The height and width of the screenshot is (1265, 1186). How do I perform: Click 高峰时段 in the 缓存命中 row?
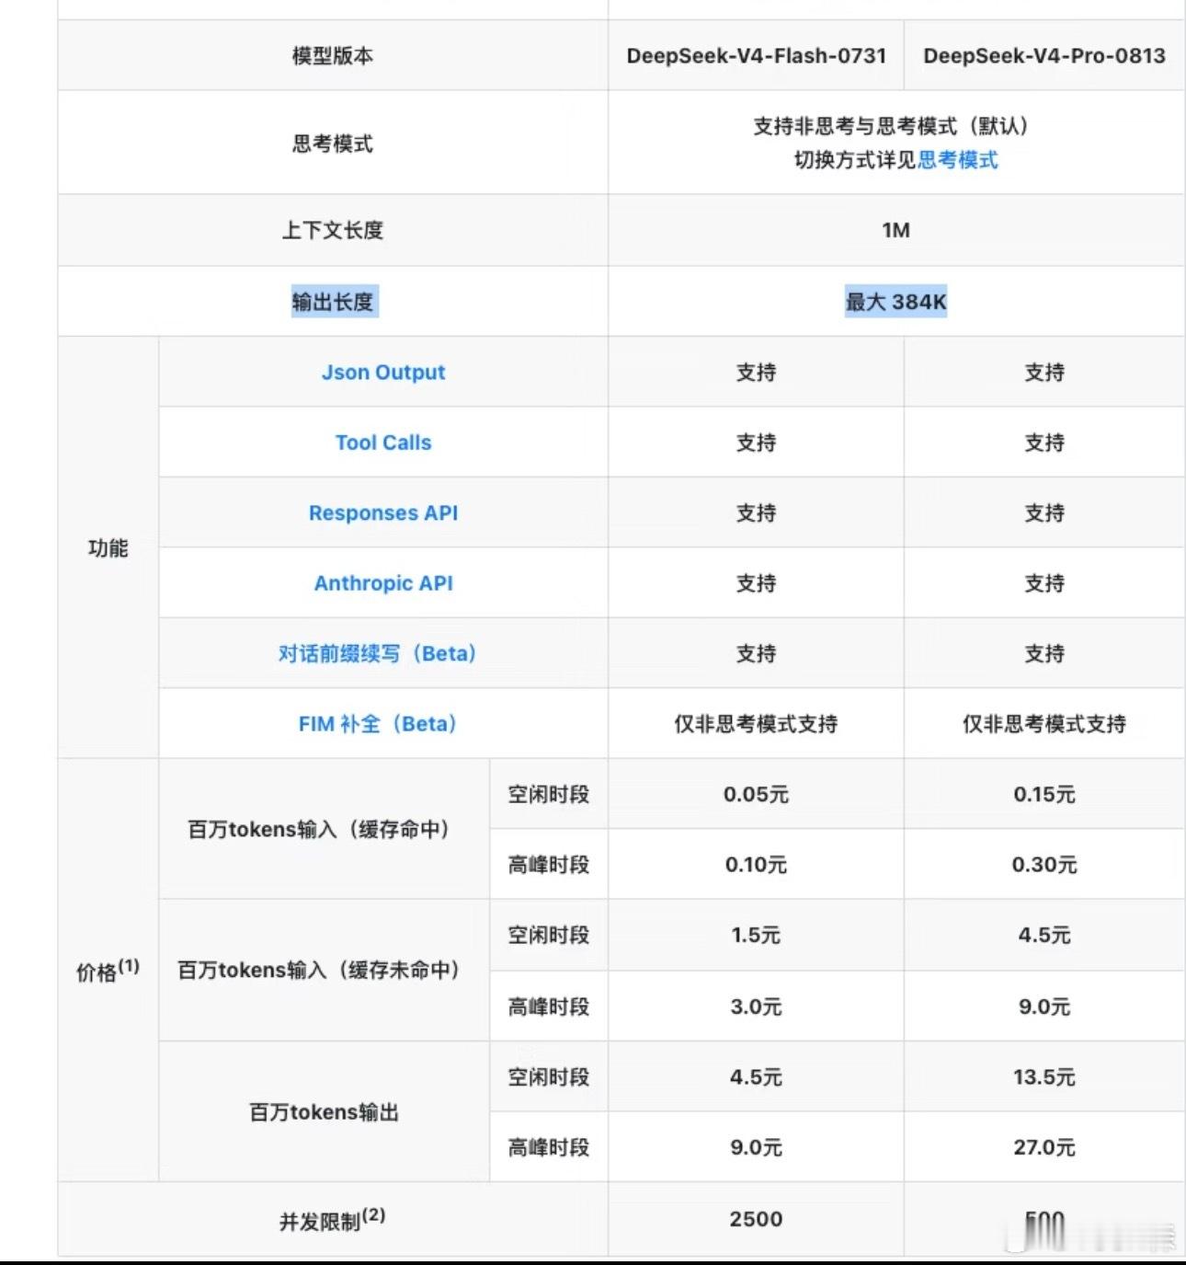(x=549, y=865)
